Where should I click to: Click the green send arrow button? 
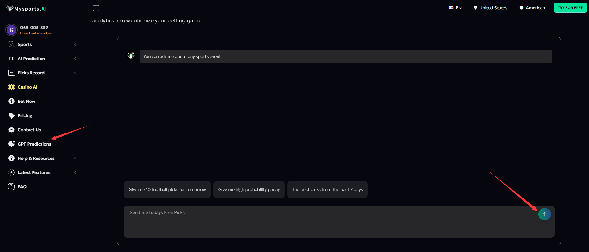point(544,214)
